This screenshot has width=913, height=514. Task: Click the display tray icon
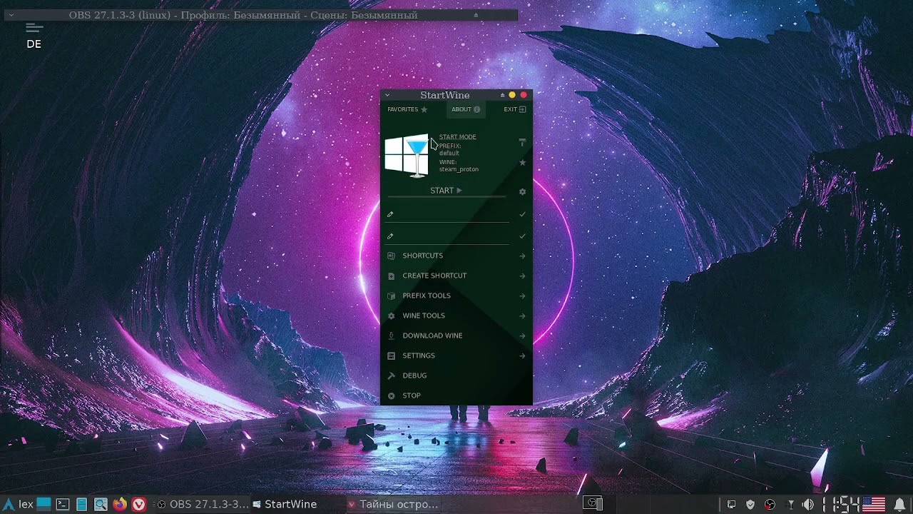pos(731,505)
